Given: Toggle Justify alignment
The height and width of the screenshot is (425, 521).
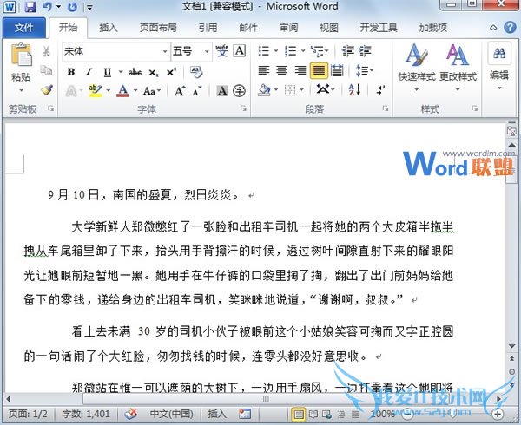Looking at the screenshot, I should click(x=319, y=70).
